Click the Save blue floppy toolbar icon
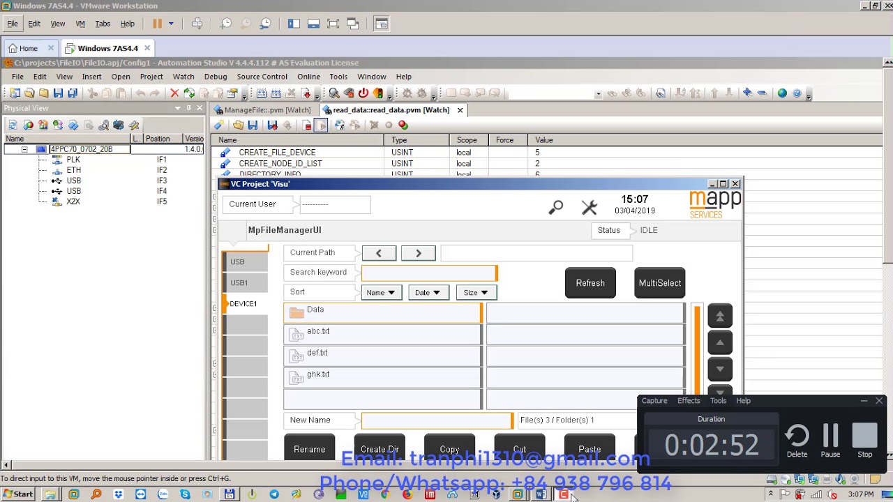Viewport: 893px width, 502px height. click(x=58, y=93)
